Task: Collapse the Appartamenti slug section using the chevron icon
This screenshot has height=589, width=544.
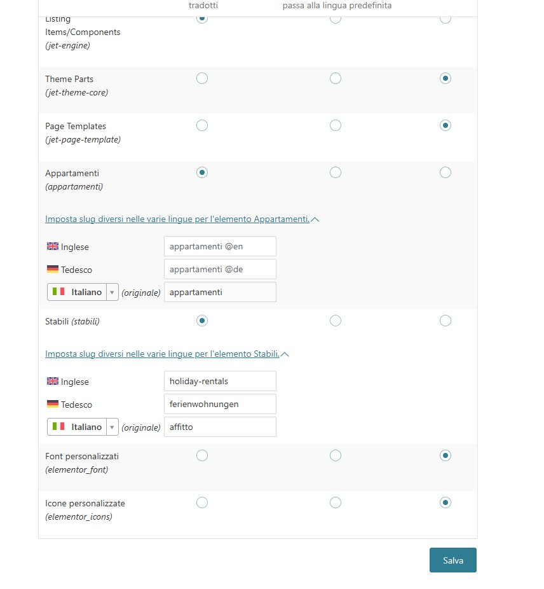Action: coord(316,219)
